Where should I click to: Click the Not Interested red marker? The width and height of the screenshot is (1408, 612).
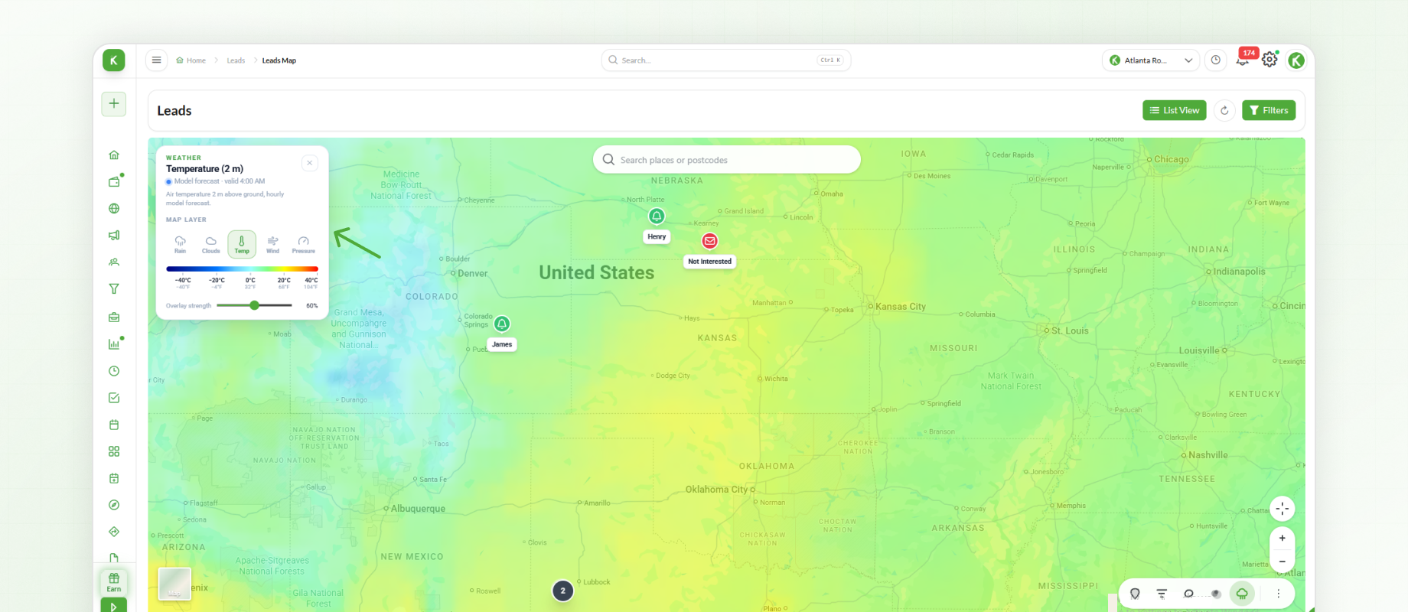(710, 241)
